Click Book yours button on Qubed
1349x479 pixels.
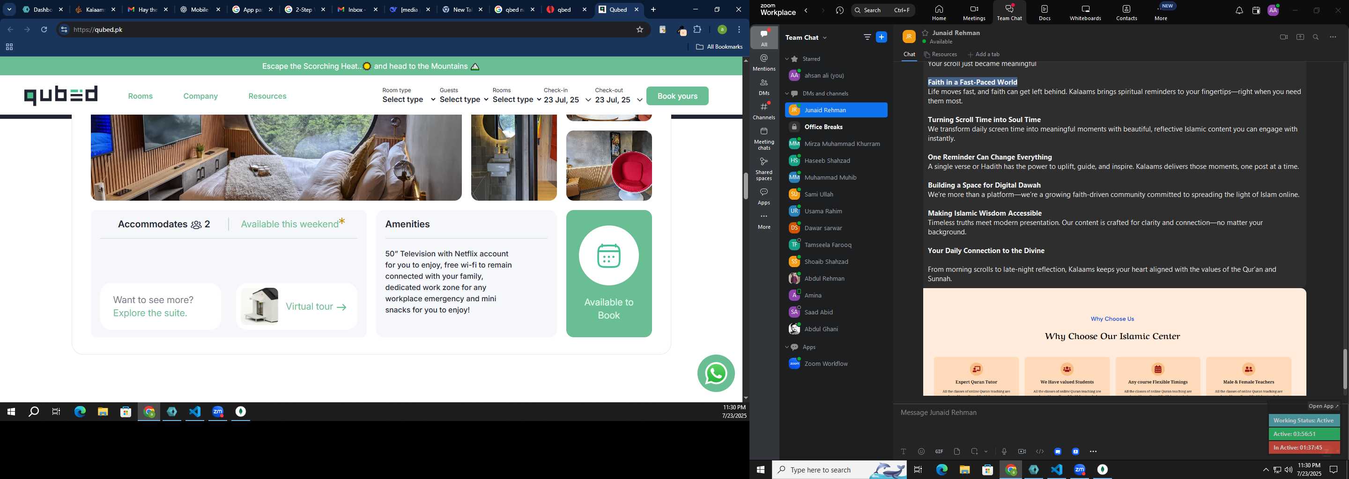(677, 96)
